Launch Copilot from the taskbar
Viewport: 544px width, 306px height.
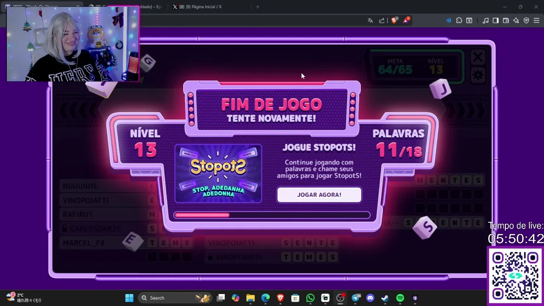click(x=235, y=298)
